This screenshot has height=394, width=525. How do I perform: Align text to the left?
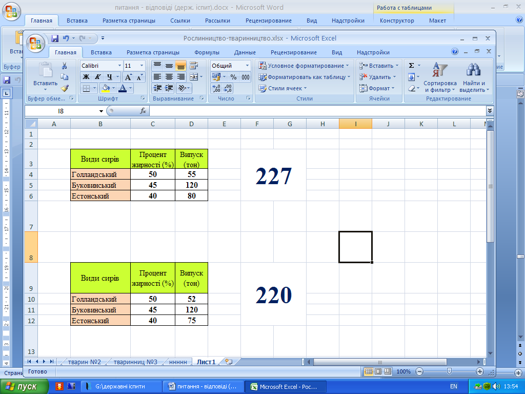tap(157, 77)
